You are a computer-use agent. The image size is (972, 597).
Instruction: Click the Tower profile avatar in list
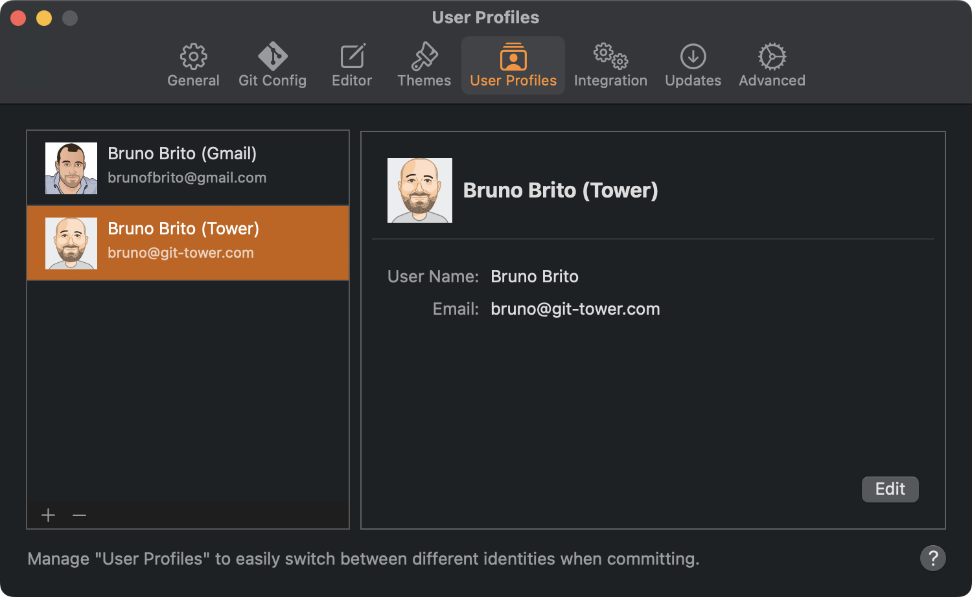71,243
